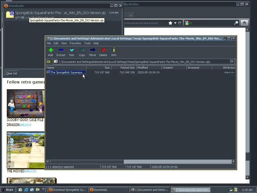
Task: Click the up-folder icon beside the 7-Zip path
Action: [49, 62]
